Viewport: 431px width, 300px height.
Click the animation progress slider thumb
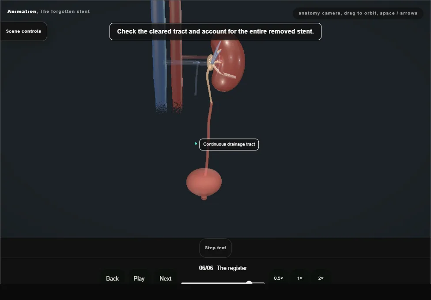pos(249,283)
